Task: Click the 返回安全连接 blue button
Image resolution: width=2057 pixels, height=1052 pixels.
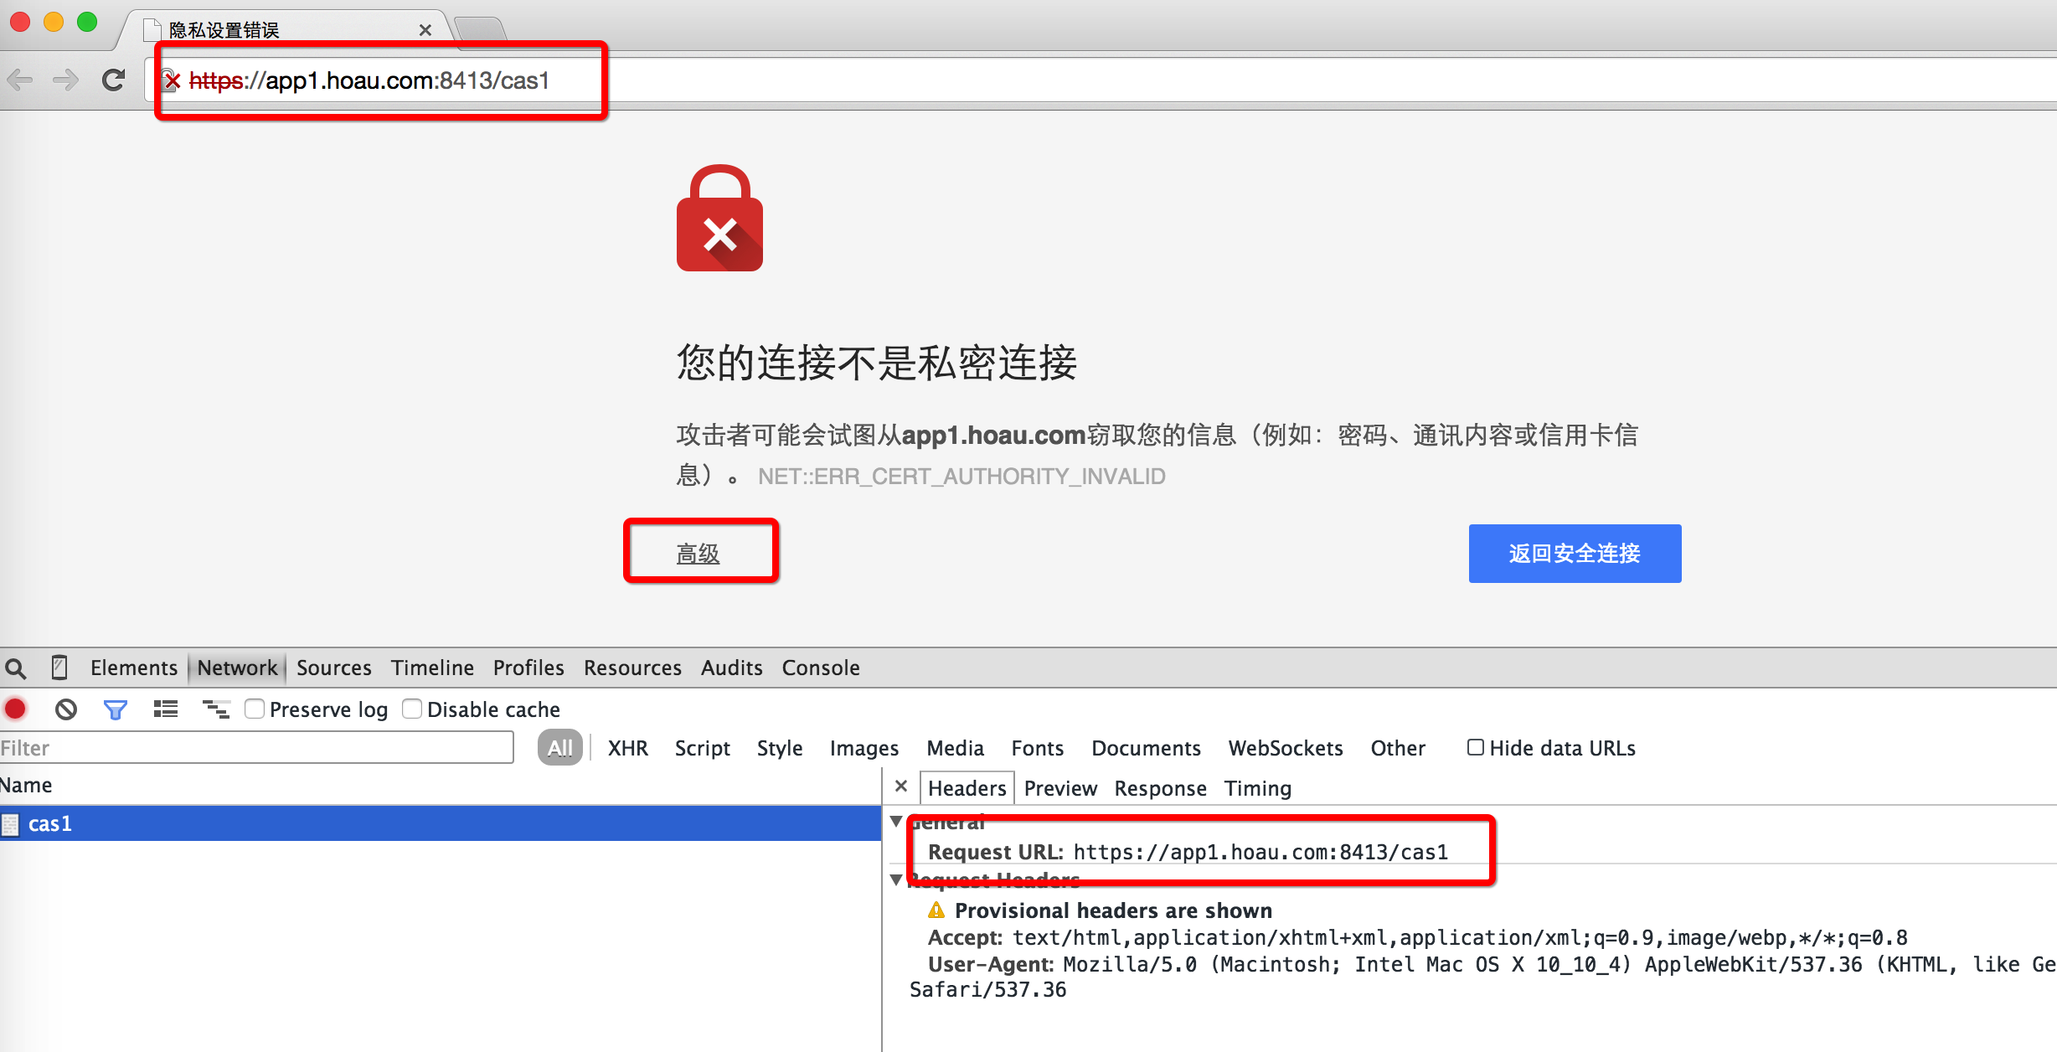Action: pos(1575,554)
